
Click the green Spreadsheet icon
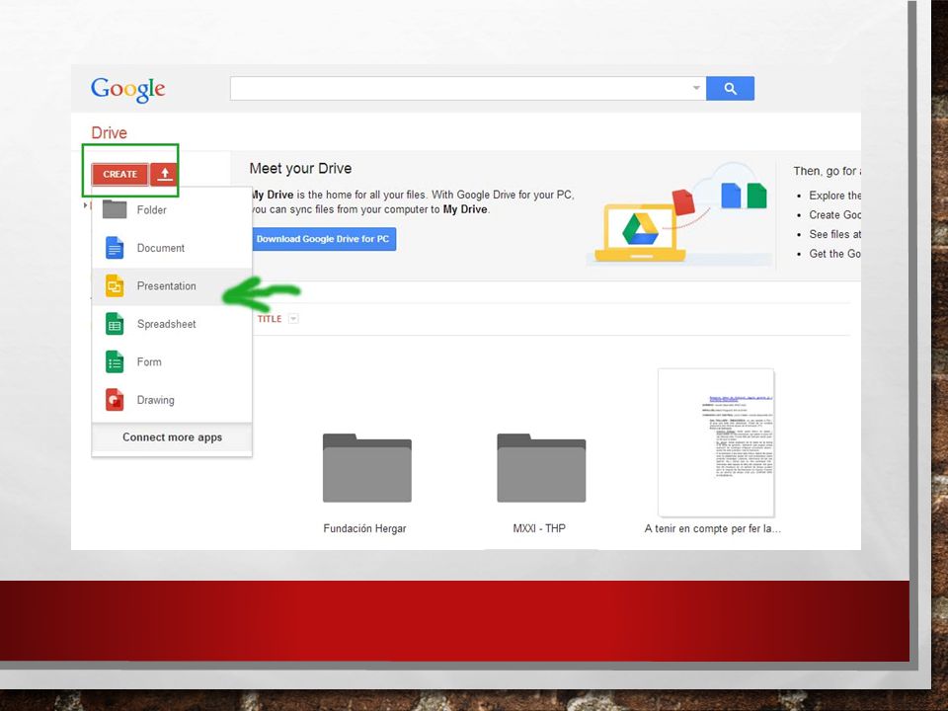coord(115,324)
